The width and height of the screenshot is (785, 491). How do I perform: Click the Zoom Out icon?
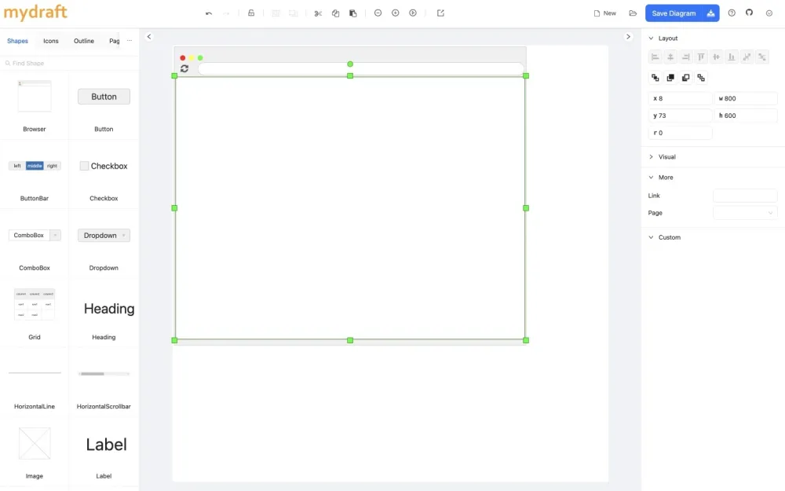(x=378, y=13)
